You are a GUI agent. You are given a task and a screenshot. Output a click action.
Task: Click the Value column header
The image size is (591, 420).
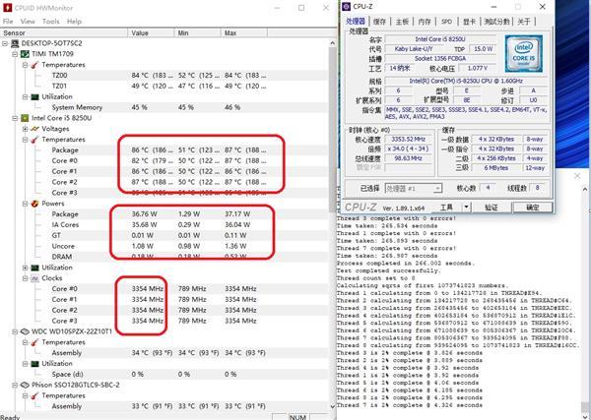tap(151, 33)
